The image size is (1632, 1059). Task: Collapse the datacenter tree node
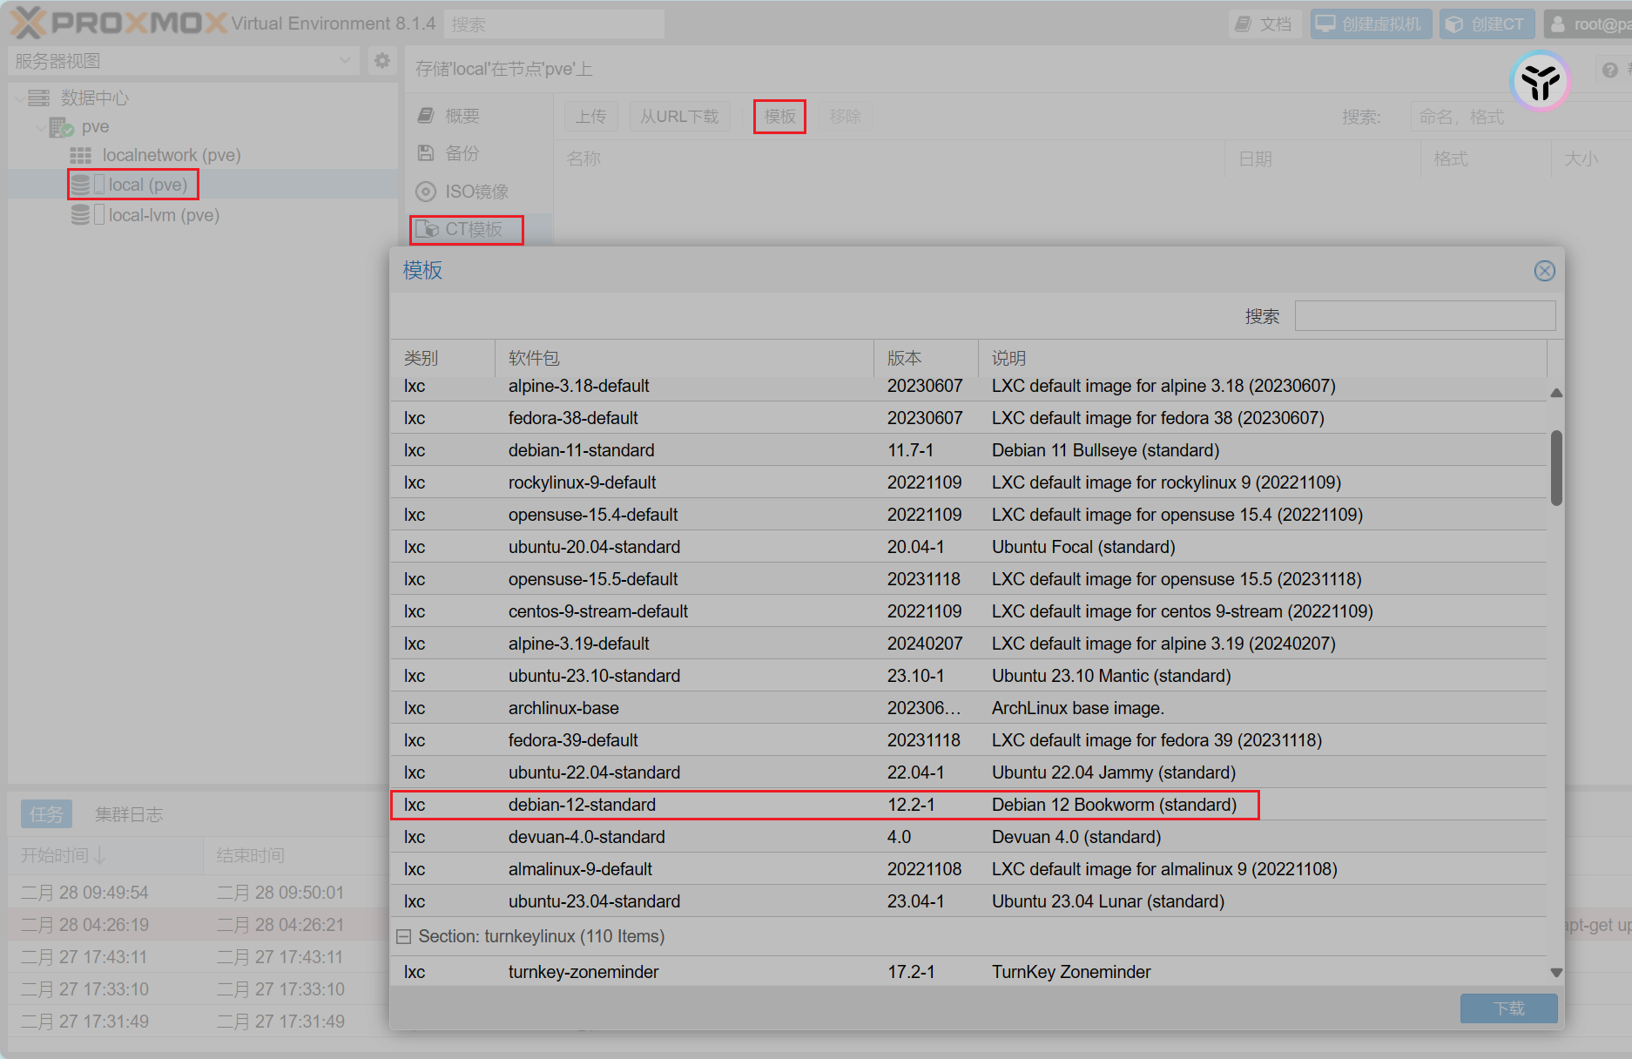pyautogui.click(x=19, y=98)
